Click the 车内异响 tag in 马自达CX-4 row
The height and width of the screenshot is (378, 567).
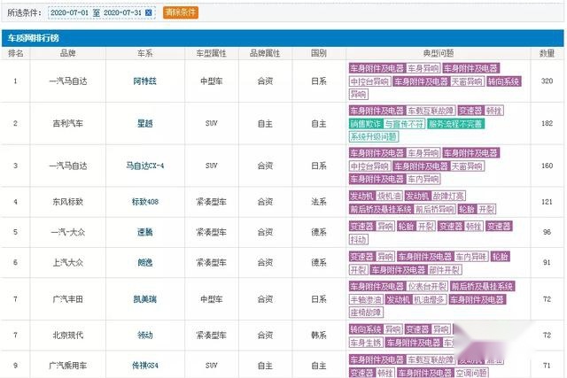[x=423, y=179]
